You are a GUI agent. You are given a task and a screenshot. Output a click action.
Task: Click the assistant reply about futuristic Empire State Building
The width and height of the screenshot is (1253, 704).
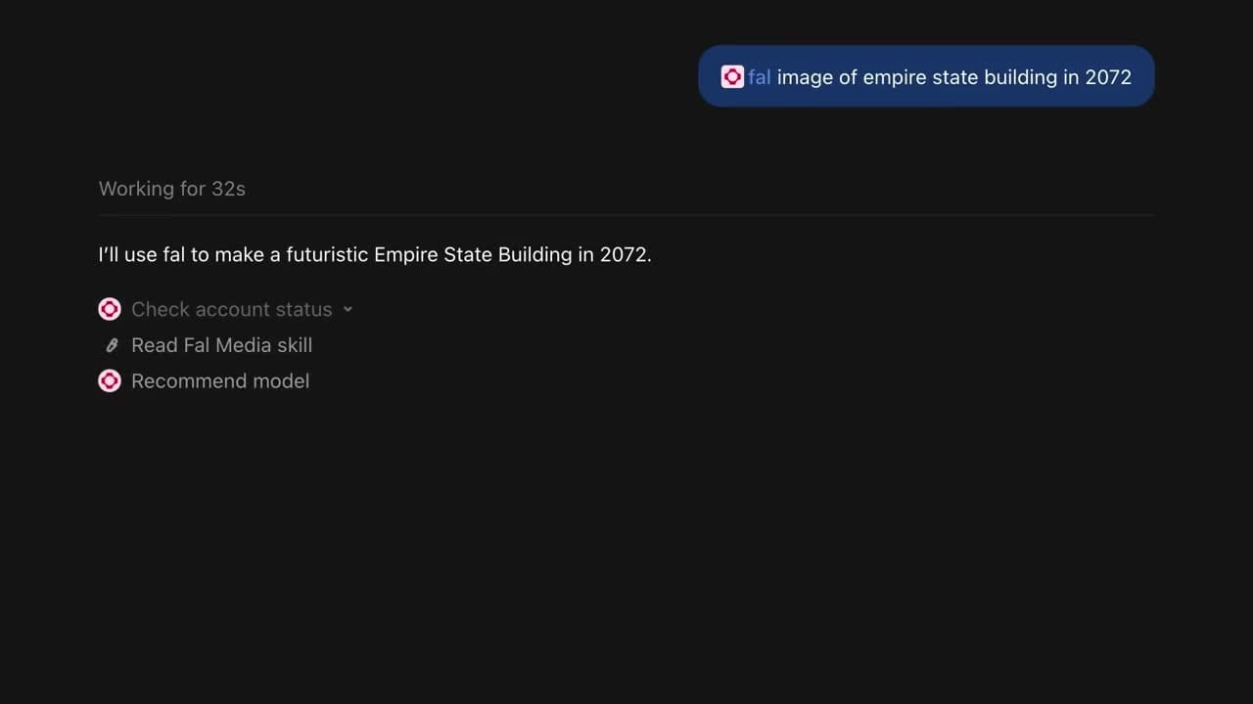point(375,254)
